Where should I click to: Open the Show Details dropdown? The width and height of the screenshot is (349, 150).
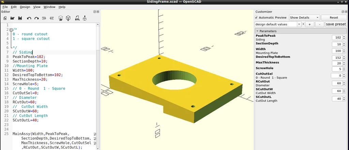pyautogui.click(x=304, y=18)
